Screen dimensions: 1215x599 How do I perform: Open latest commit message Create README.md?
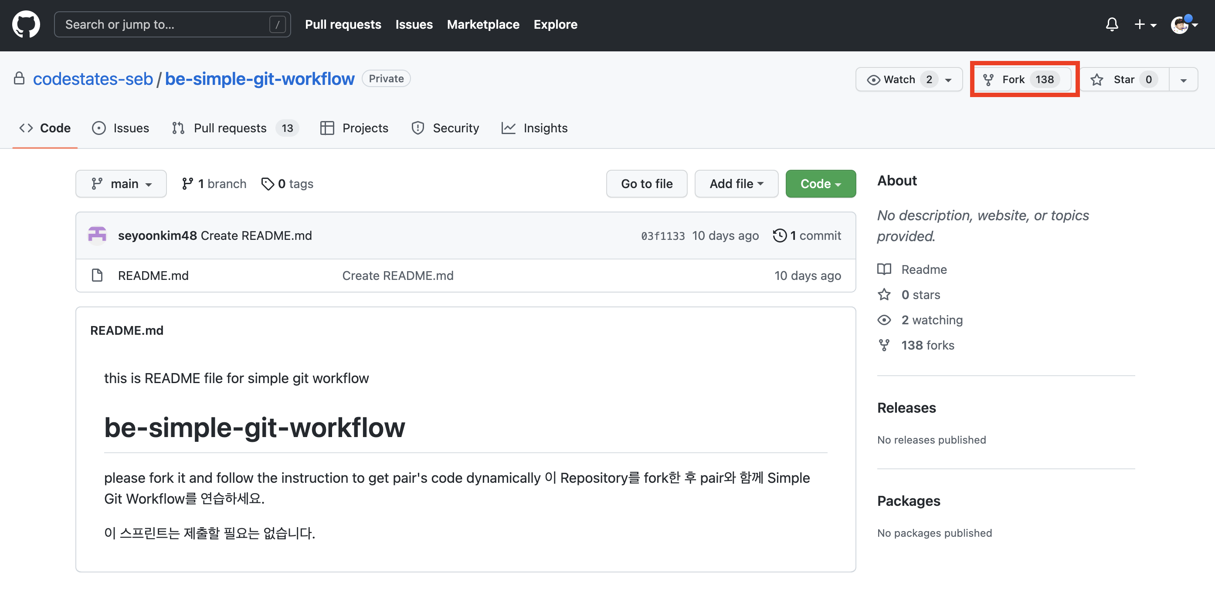256,236
